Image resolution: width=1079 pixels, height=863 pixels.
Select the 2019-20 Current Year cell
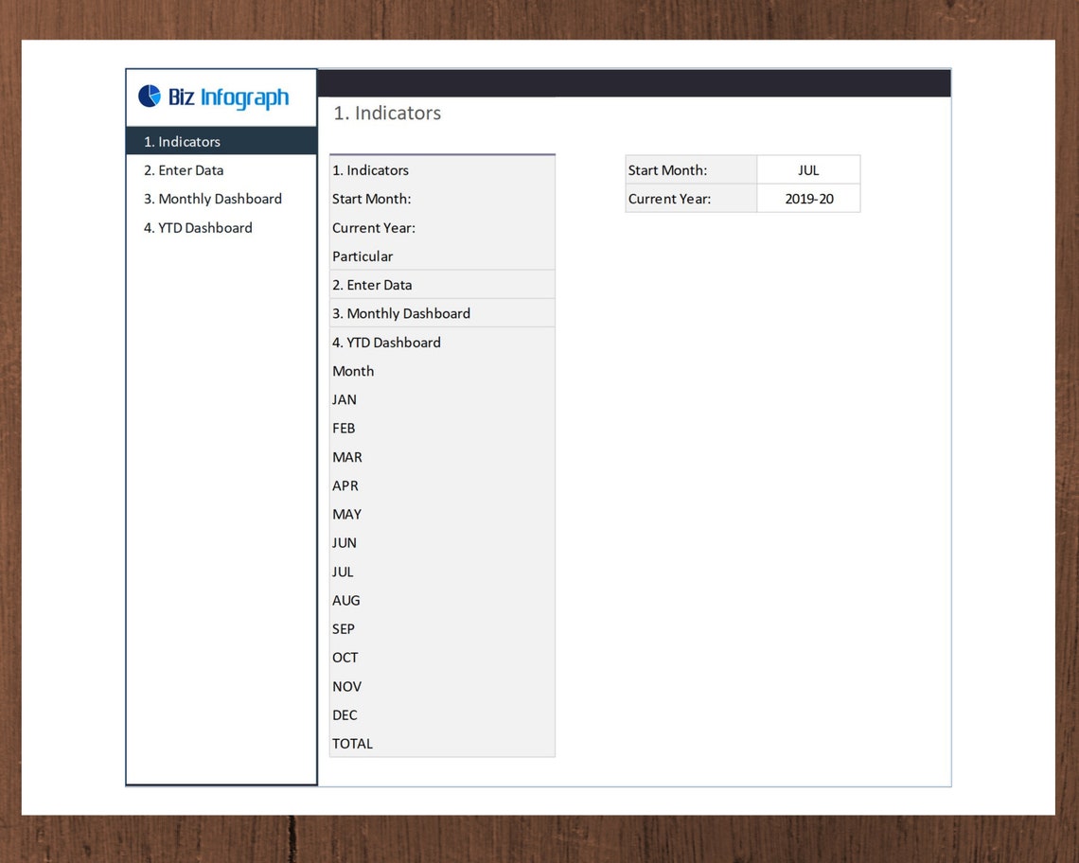tap(808, 199)
